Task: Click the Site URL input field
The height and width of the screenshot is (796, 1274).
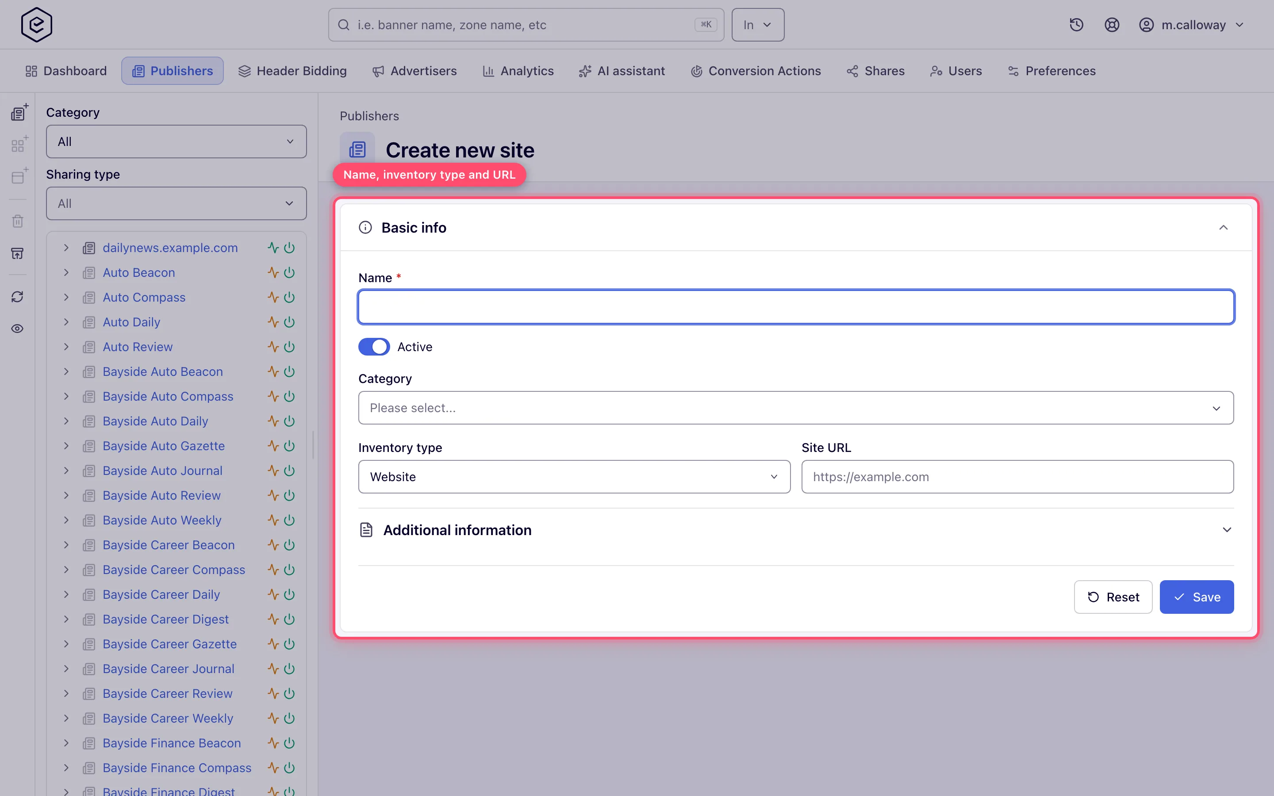Action: [1017, 477]
